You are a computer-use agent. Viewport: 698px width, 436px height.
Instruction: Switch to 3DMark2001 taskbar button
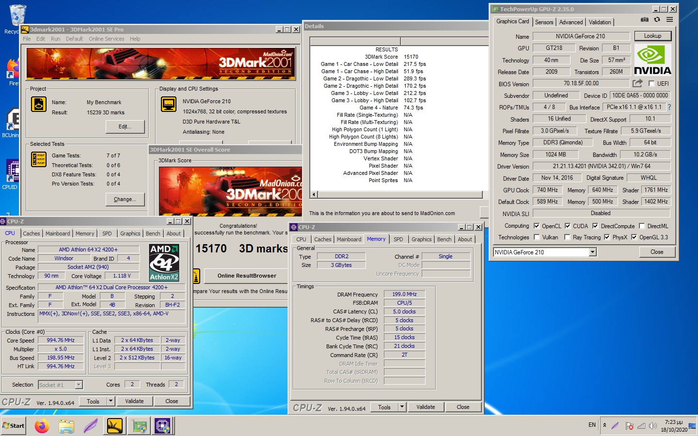point(115,426)
